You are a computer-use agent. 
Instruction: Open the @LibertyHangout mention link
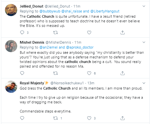(x=105, y=11)
